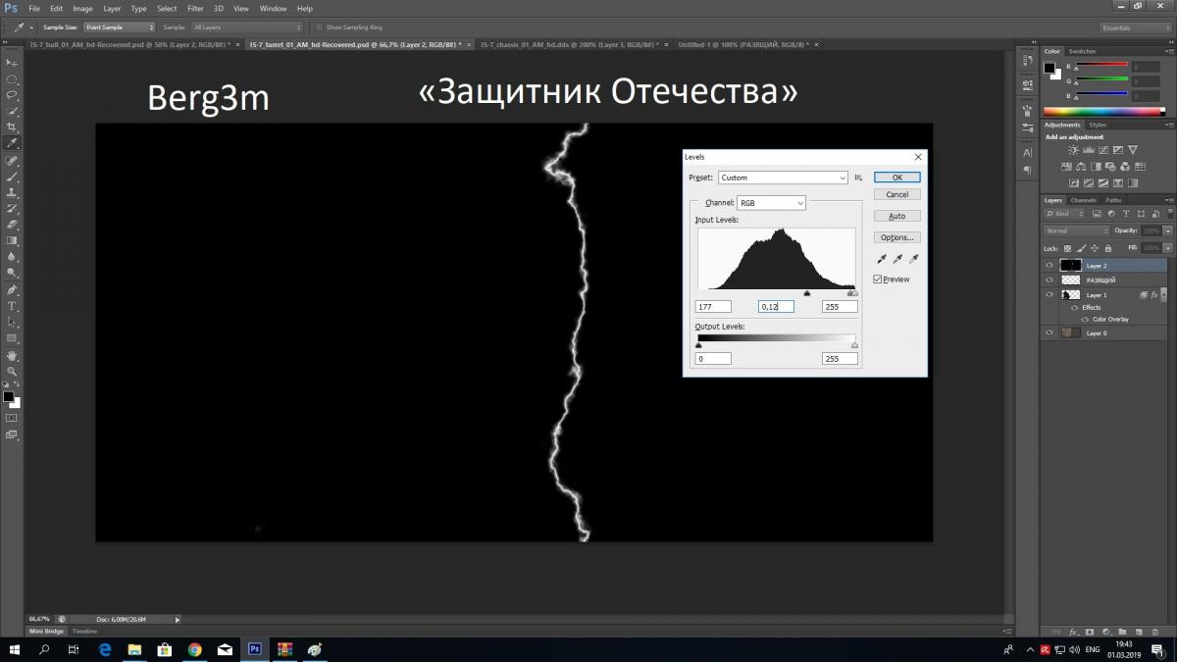Select the Lasso tool

(12, 95)
